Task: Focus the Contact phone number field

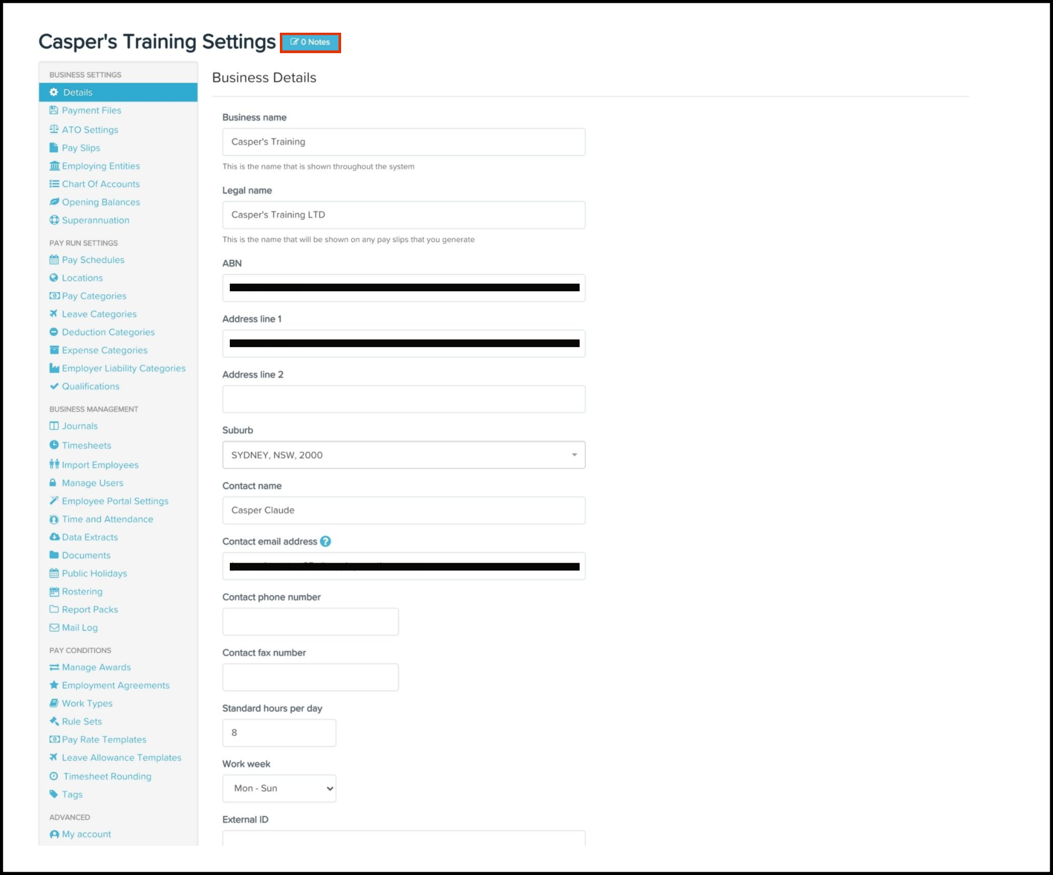Action: (x=310, y=621)
